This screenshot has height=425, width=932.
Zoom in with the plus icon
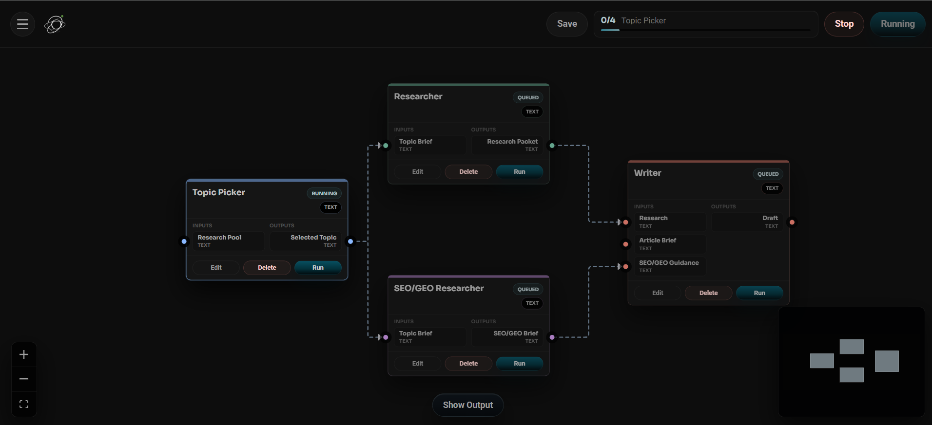coord(24,354)
